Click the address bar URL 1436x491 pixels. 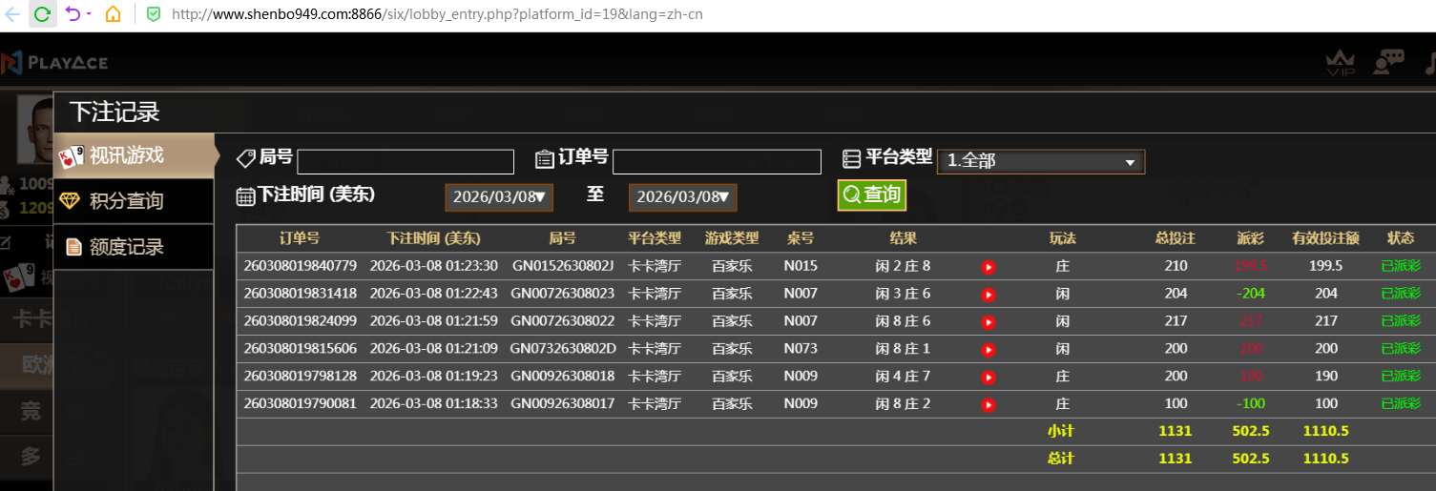pos(438,15)
